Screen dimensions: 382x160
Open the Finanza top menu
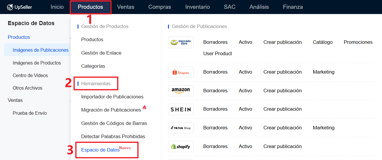click(x=293, y=7)
